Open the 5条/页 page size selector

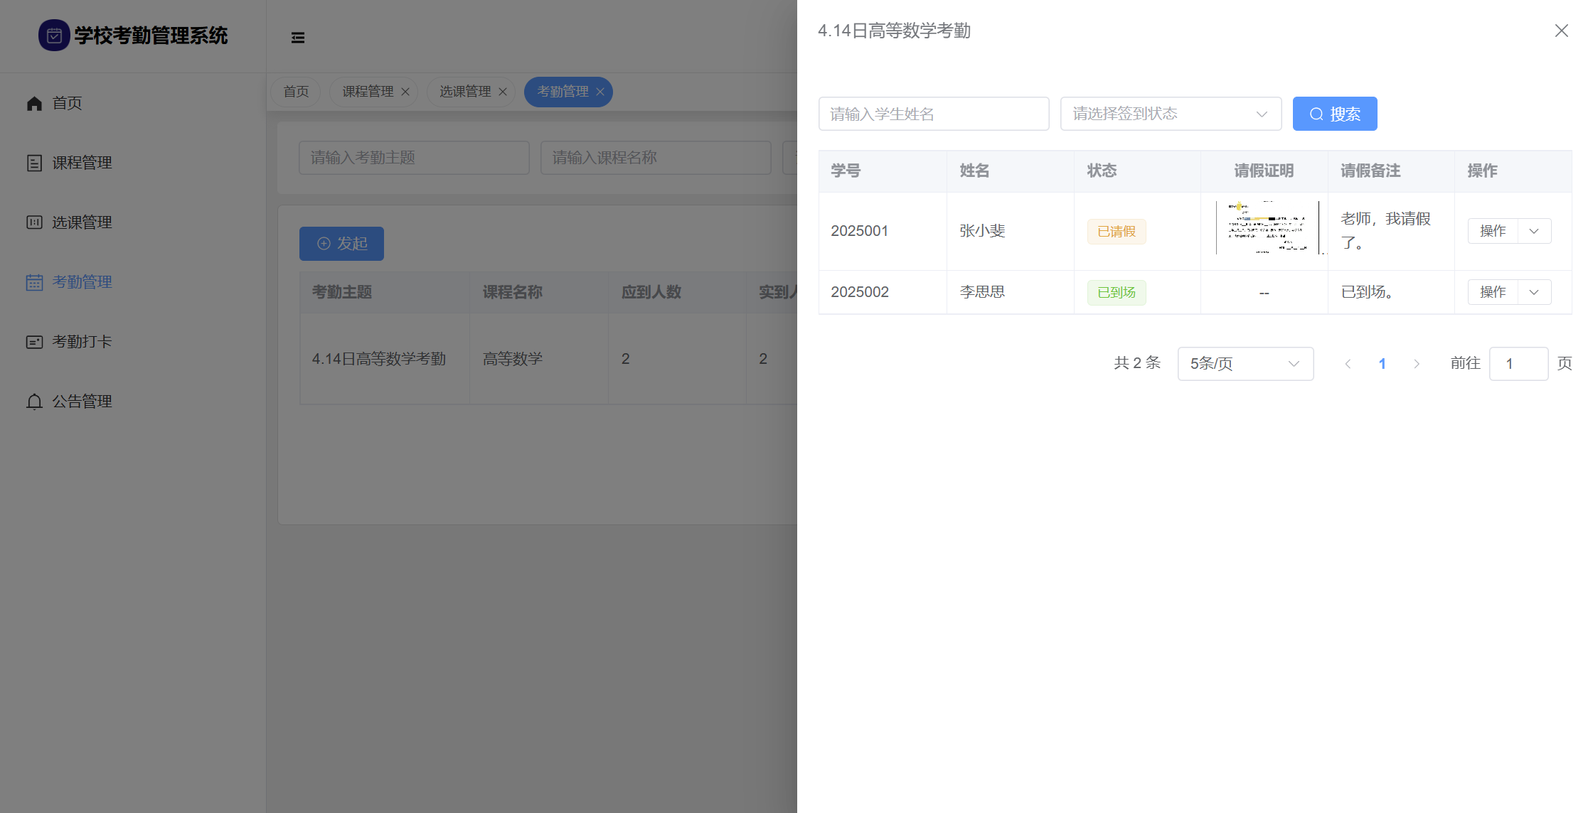1245,364
